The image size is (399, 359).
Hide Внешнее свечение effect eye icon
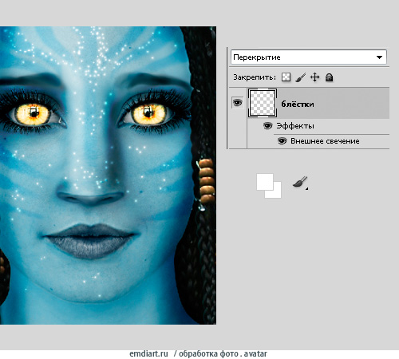(282, 141)
